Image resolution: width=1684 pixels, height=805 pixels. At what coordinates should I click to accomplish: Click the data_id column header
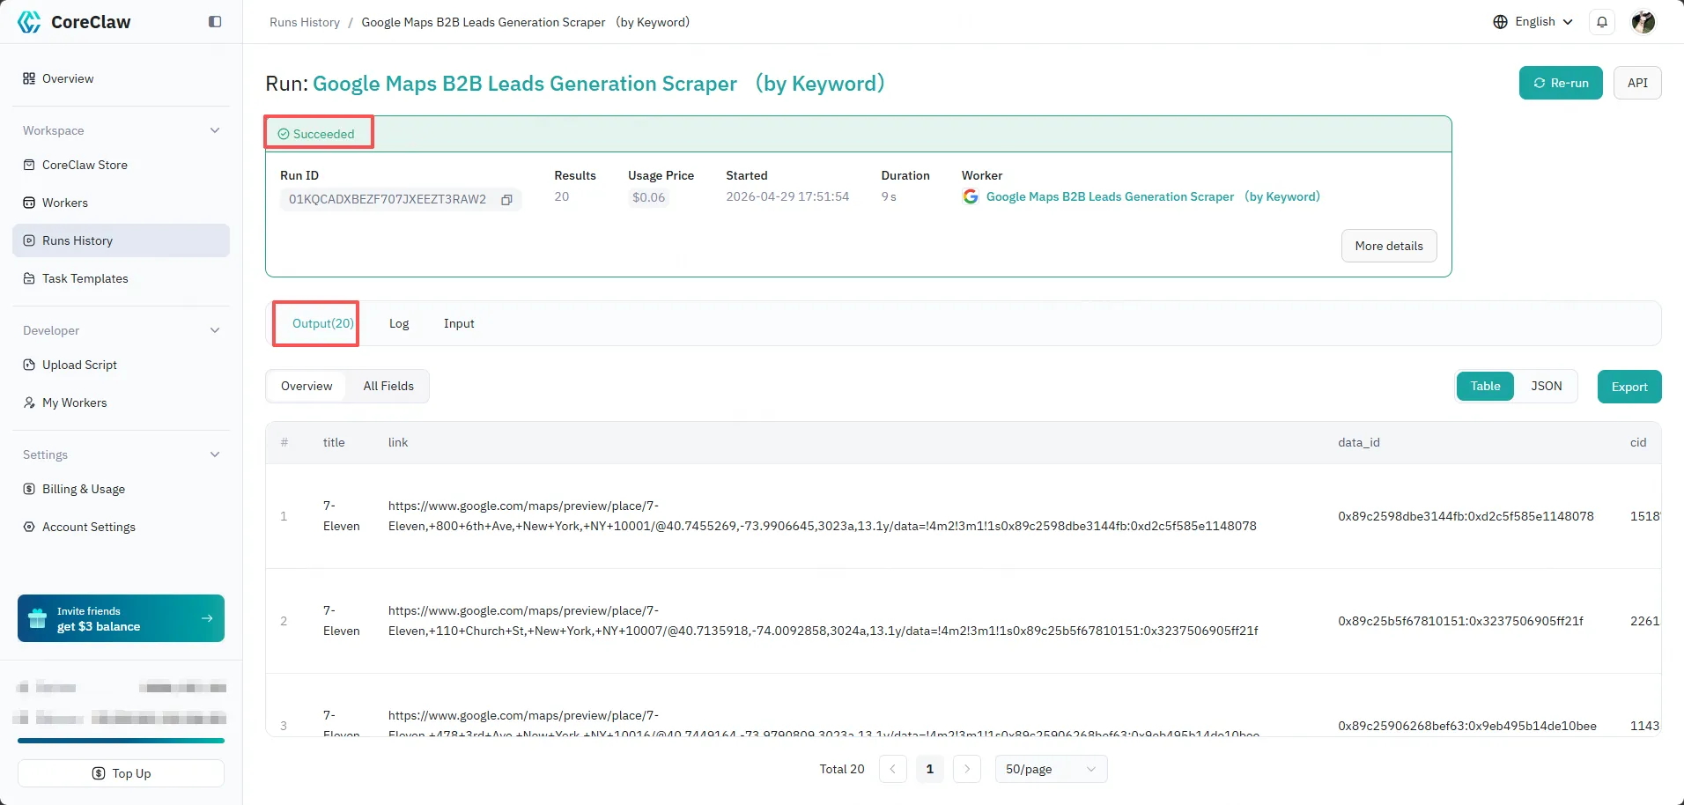(x=1359, y=442)
